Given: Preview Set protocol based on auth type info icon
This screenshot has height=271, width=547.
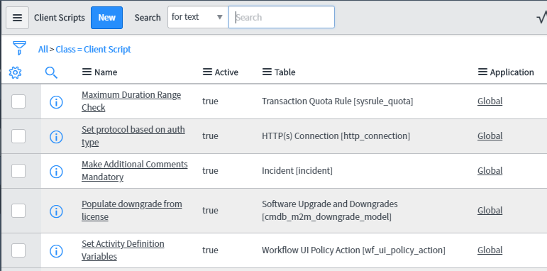Looking at the screenshot, I should click(56, 137).
